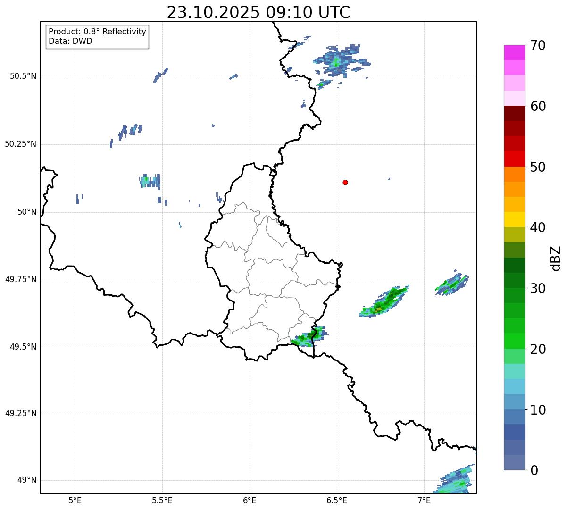567x510 pixels.
Task: Click the plot title 23.10.2025 09:10 UTC
Action: (258, 12)
